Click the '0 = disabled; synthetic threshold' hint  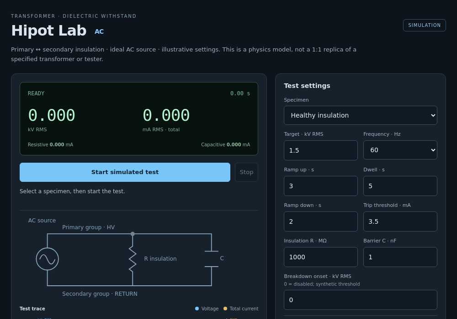[322, 284]
